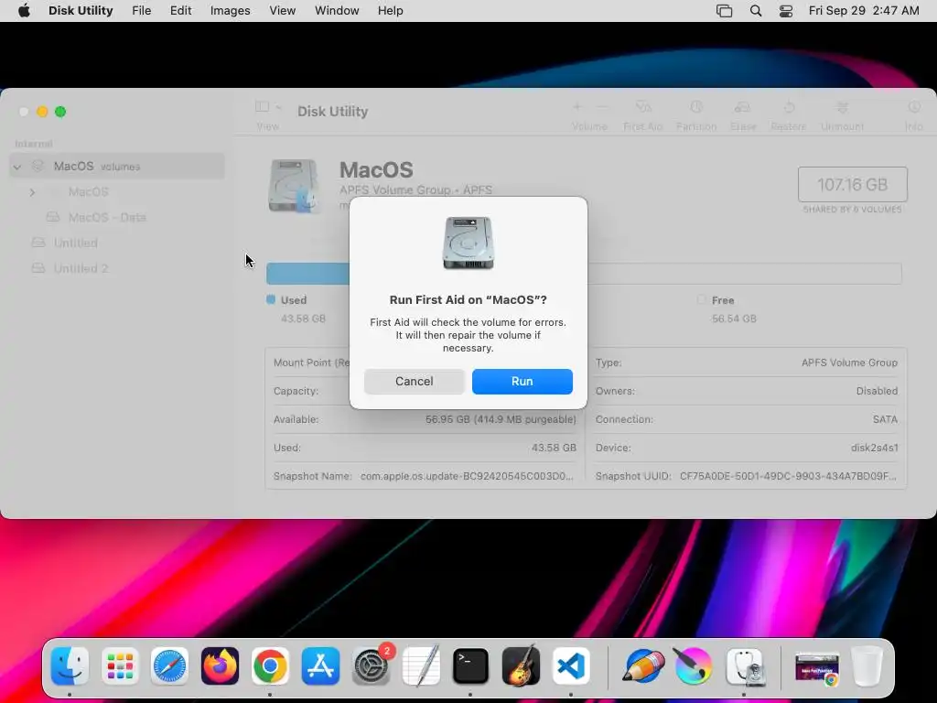
Task: Click the MacOS disk icon in main pane
Action: coord(293,186)
